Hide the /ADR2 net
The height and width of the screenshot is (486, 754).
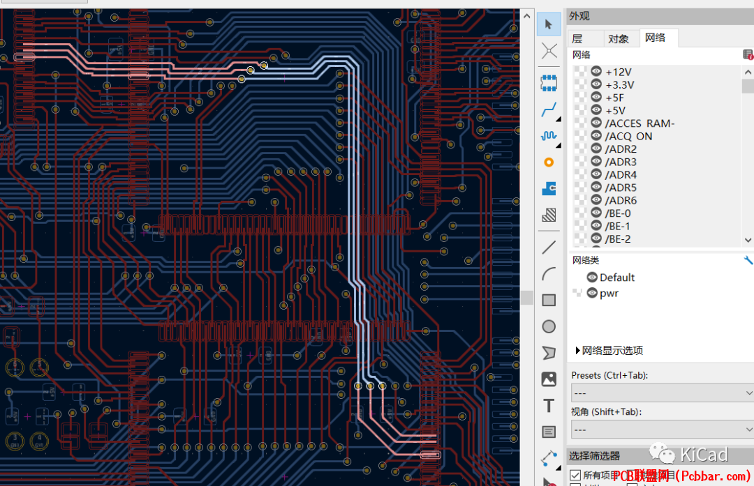click(596, 149)
